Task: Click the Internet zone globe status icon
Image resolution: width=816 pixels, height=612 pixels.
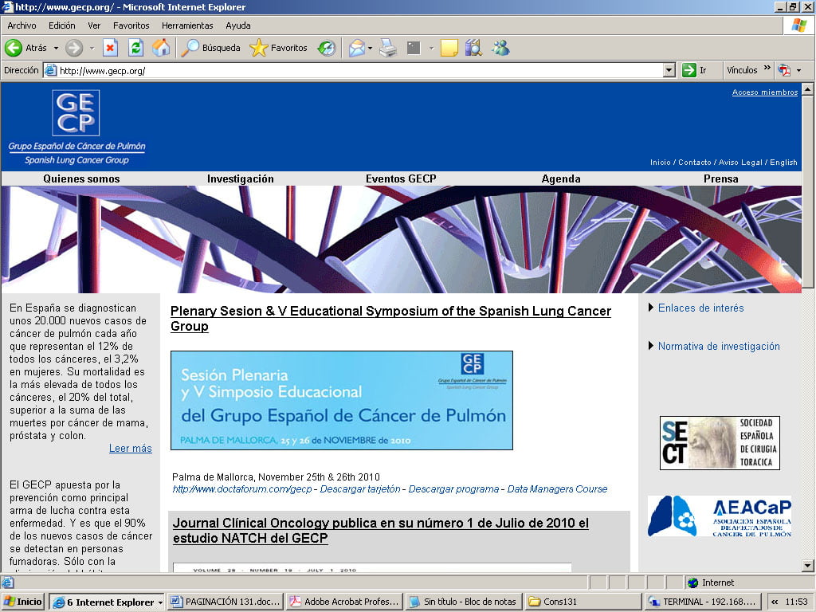Action: click(692, 583)
